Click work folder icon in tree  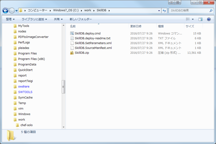point(15,120)
